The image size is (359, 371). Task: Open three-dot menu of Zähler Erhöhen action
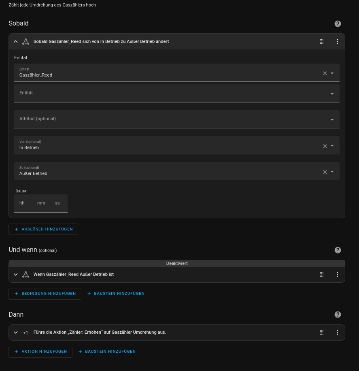(x=337, y=332)
